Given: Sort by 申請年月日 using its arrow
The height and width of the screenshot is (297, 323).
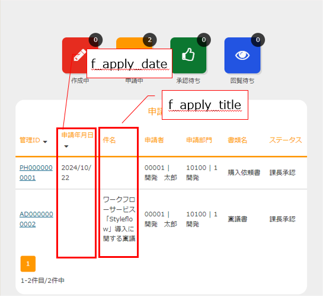Looking at the screenshot, I should 66,146.
